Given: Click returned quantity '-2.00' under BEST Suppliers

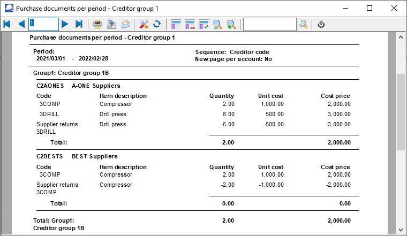Looking at the screenshot, I should [228, 185].
